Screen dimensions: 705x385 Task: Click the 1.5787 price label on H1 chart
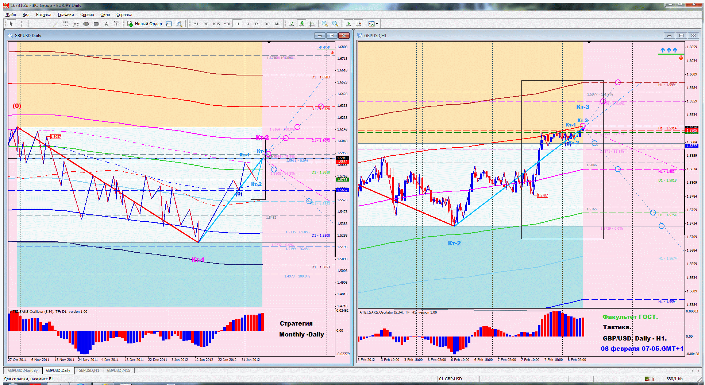click(543, 195)
